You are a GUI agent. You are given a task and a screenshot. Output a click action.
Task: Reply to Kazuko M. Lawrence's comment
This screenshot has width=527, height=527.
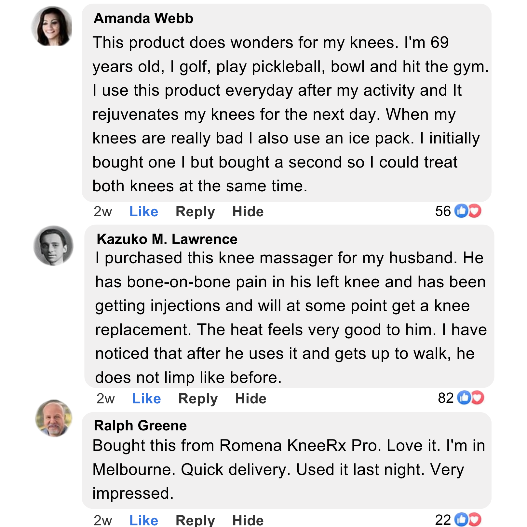point(198,399)
